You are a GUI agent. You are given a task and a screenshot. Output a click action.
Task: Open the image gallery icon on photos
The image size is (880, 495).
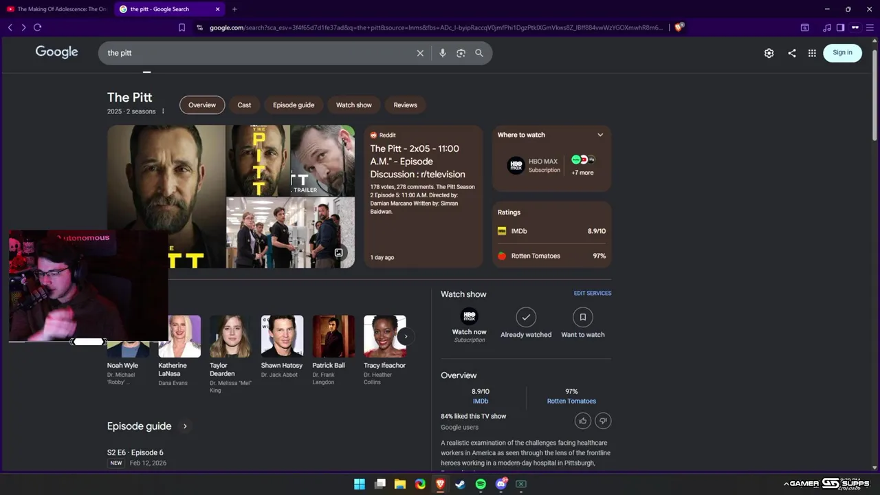click(338, 253)
